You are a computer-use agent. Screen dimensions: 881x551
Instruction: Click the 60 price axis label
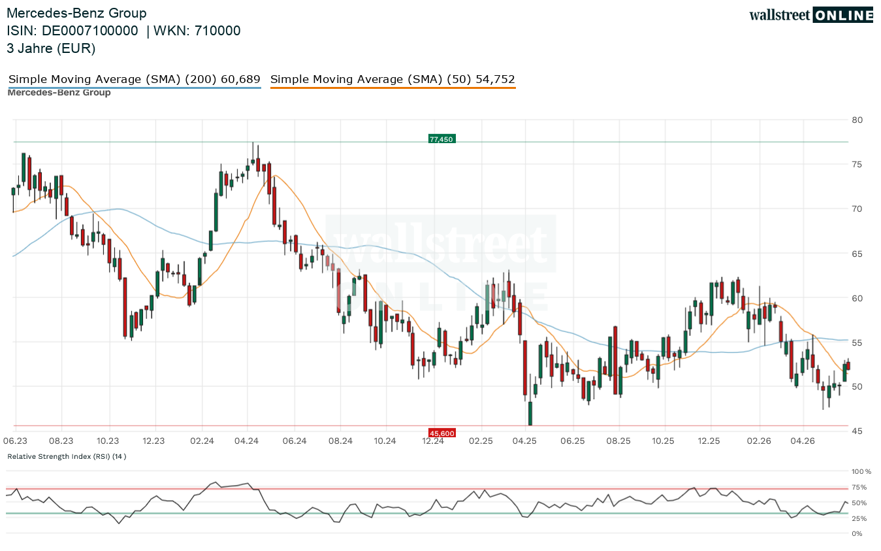pyautogui.click(x=857, y=298)
